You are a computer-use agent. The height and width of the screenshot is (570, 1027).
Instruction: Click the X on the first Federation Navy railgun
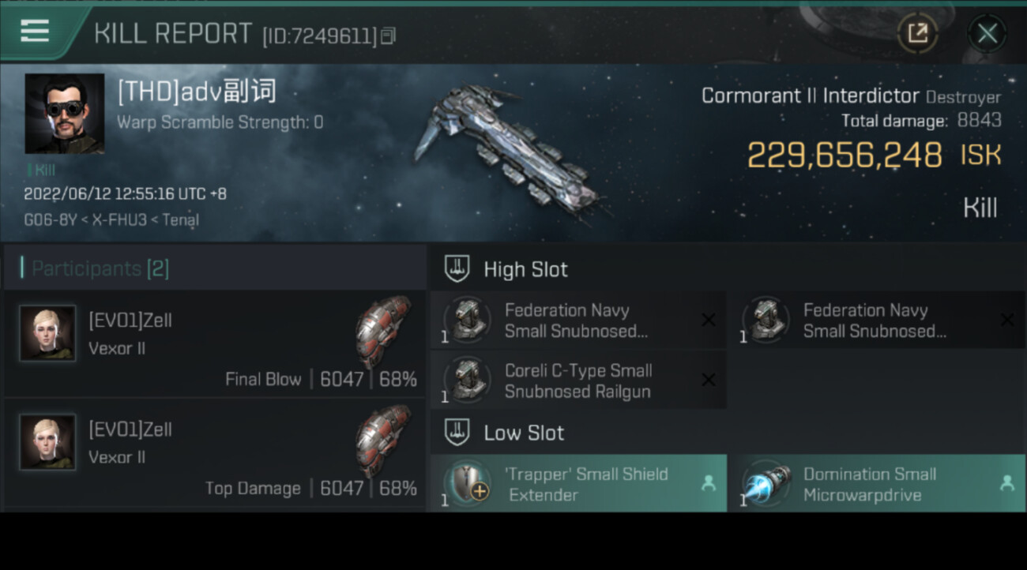[x=709, y=320]
